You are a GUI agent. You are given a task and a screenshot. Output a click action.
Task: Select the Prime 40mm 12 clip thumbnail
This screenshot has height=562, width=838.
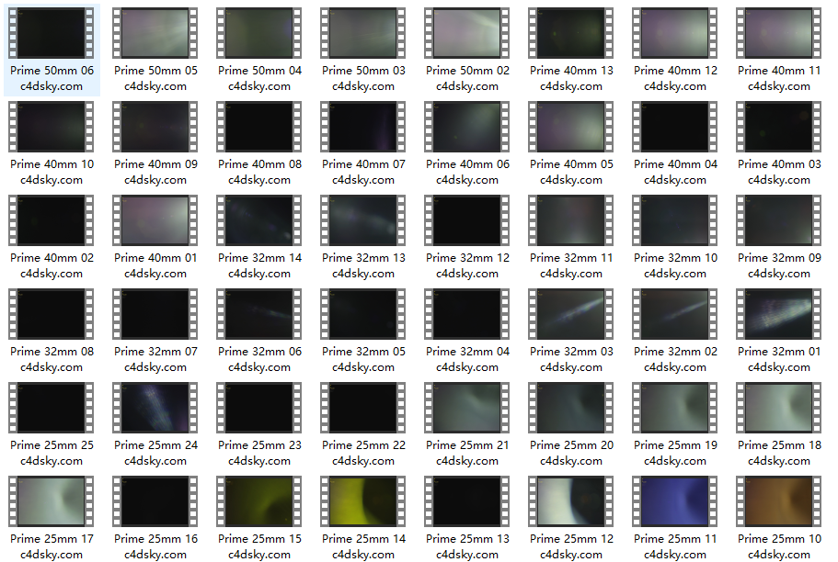point(675,32)
